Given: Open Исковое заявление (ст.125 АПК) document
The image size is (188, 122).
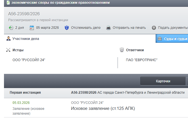Looking at the screenshot, I should [x=103, y=108].
